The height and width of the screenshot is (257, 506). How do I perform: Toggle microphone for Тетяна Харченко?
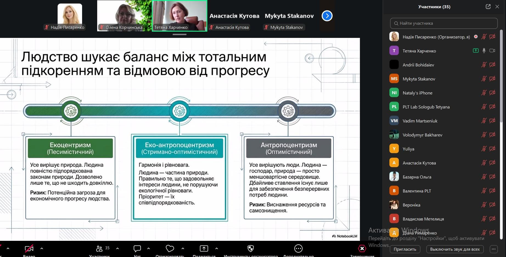pos(484,51)
